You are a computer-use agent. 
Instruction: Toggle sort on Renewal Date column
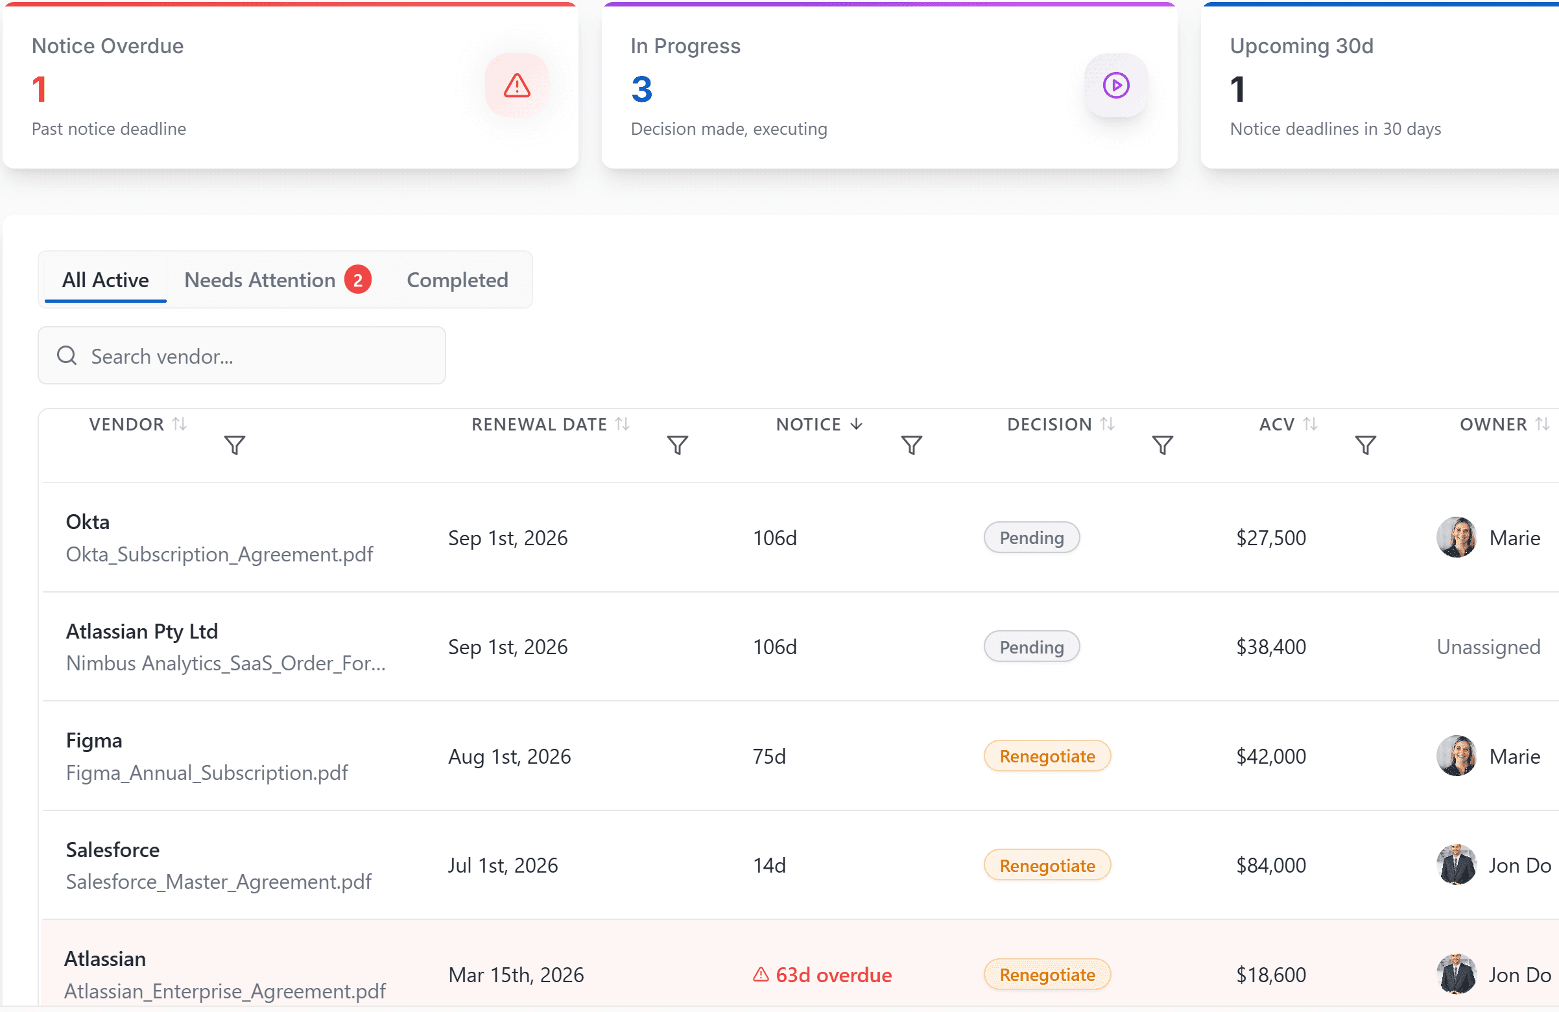click(623, 425)
